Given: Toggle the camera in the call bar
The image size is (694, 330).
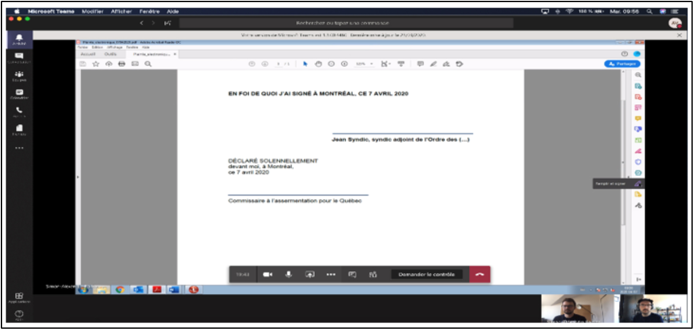Looking at the screenshot, I should click(267, 275).
